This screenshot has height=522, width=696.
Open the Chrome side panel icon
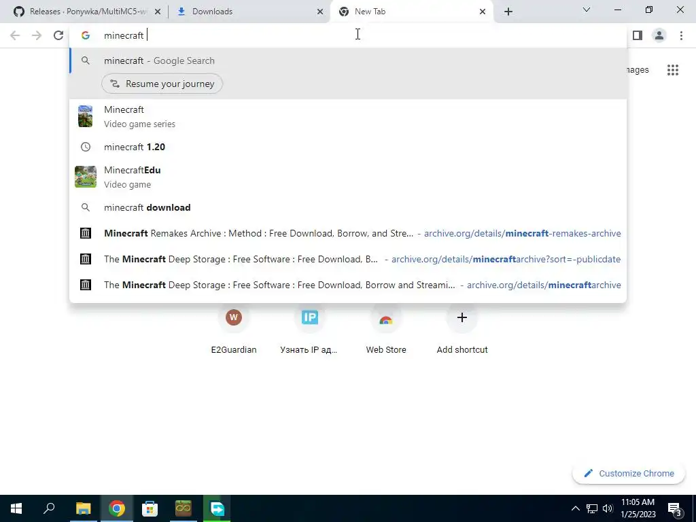pyautogui.click(x=638, y=35)
